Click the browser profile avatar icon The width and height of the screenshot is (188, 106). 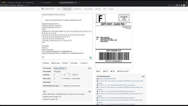[184, 5]
